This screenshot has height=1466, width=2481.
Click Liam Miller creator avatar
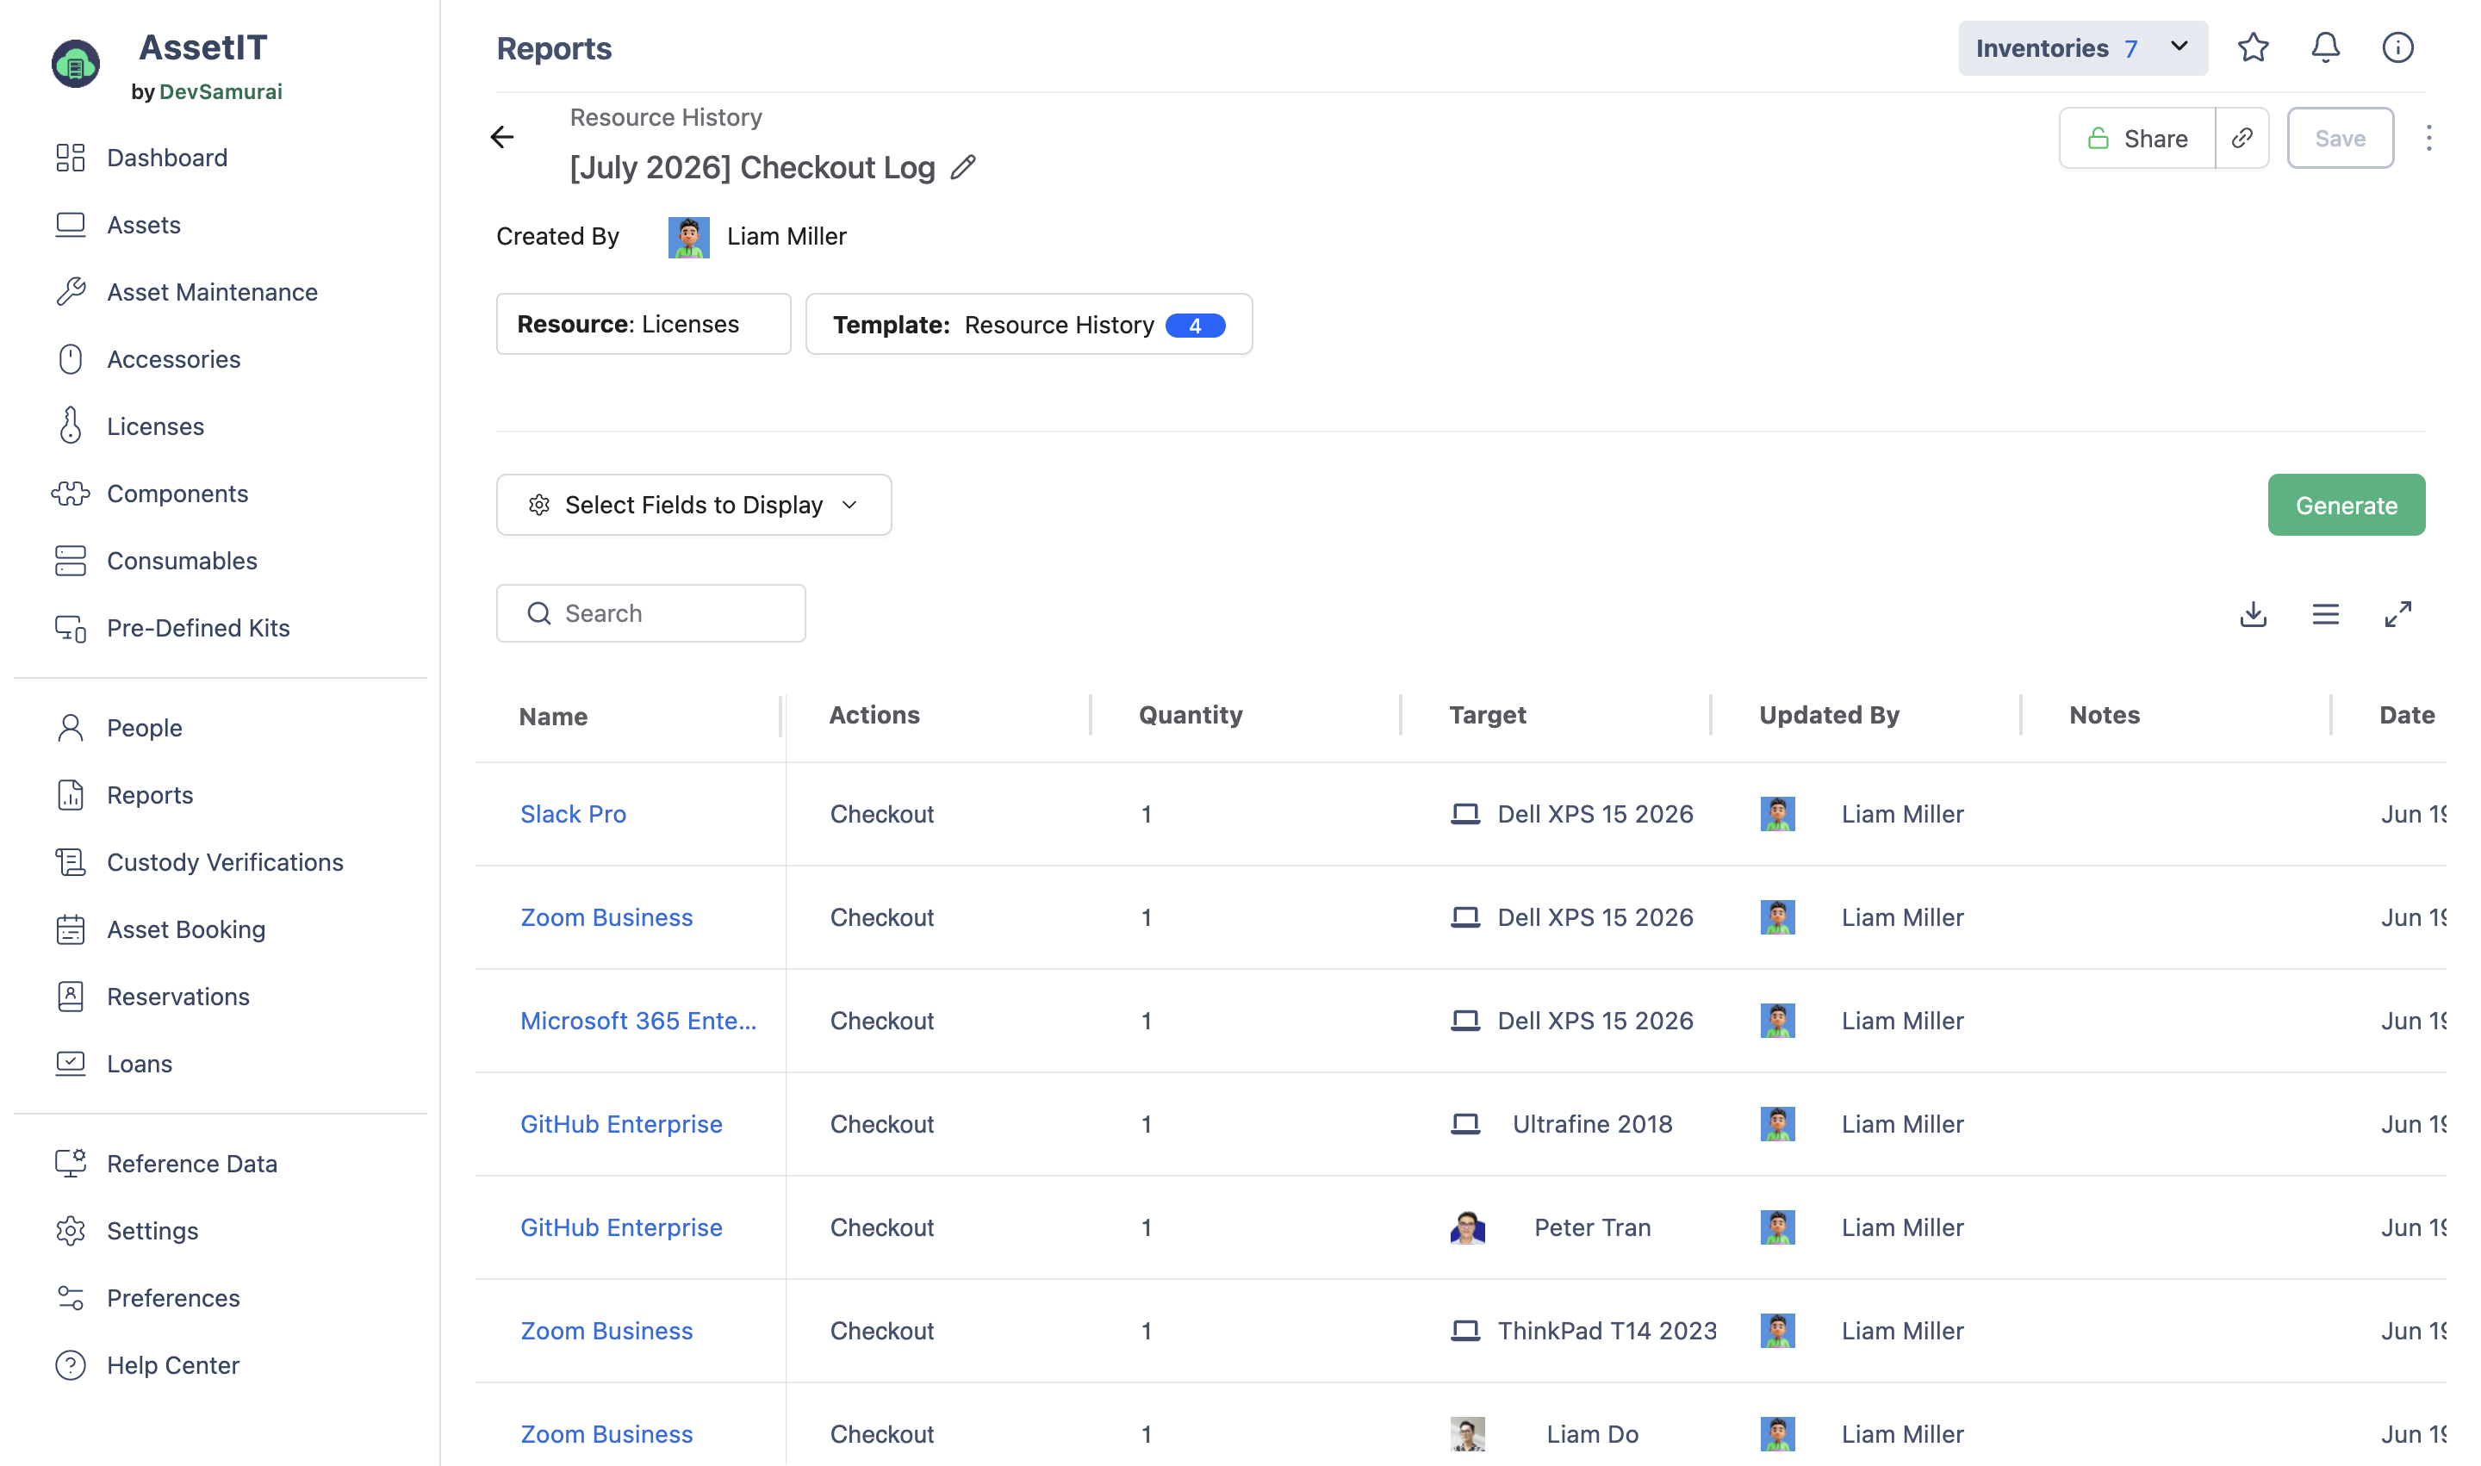pyautogui.click(x=688, y=236)
